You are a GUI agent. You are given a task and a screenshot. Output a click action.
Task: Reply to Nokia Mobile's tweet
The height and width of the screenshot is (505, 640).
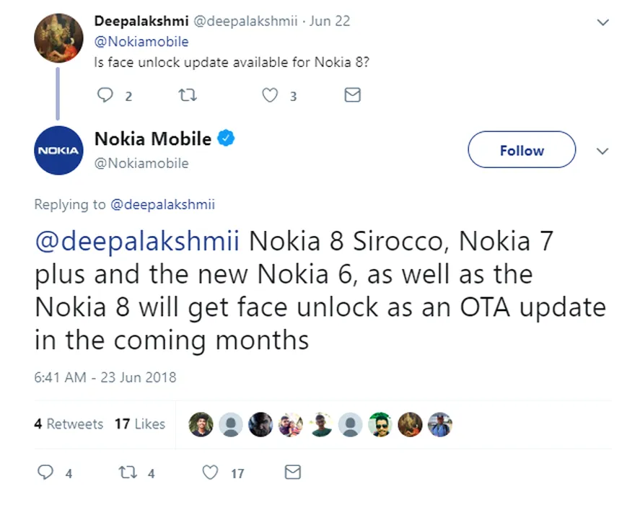(x=45, y=473)
